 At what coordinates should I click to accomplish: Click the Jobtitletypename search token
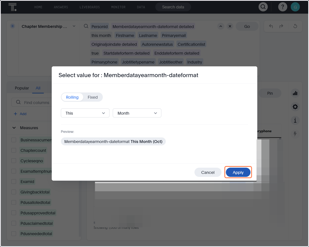(x=138, y=62)
